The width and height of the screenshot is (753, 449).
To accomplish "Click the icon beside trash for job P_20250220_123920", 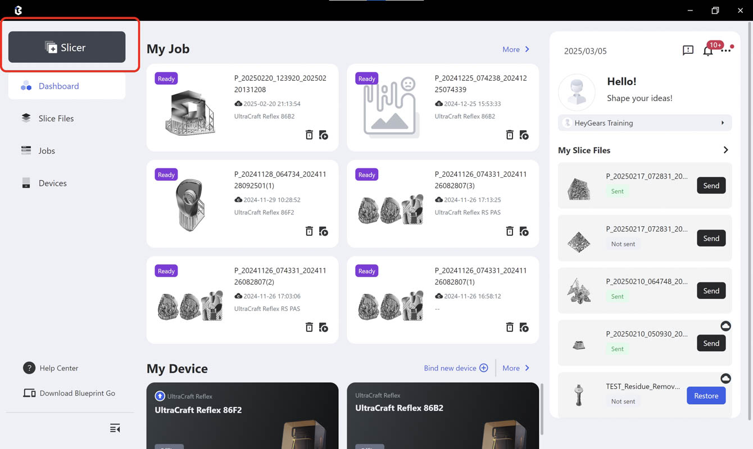I will click(x=324, y=135).
